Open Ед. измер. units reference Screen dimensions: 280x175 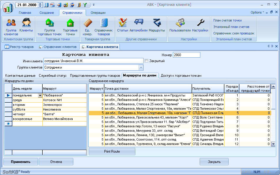(x=88, y=27)
